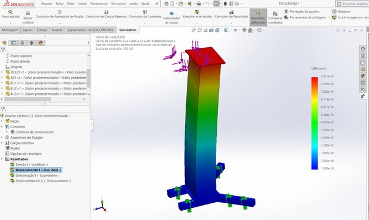Open Consultor de Resultados
369x220 pixels.
click(232, 14)
